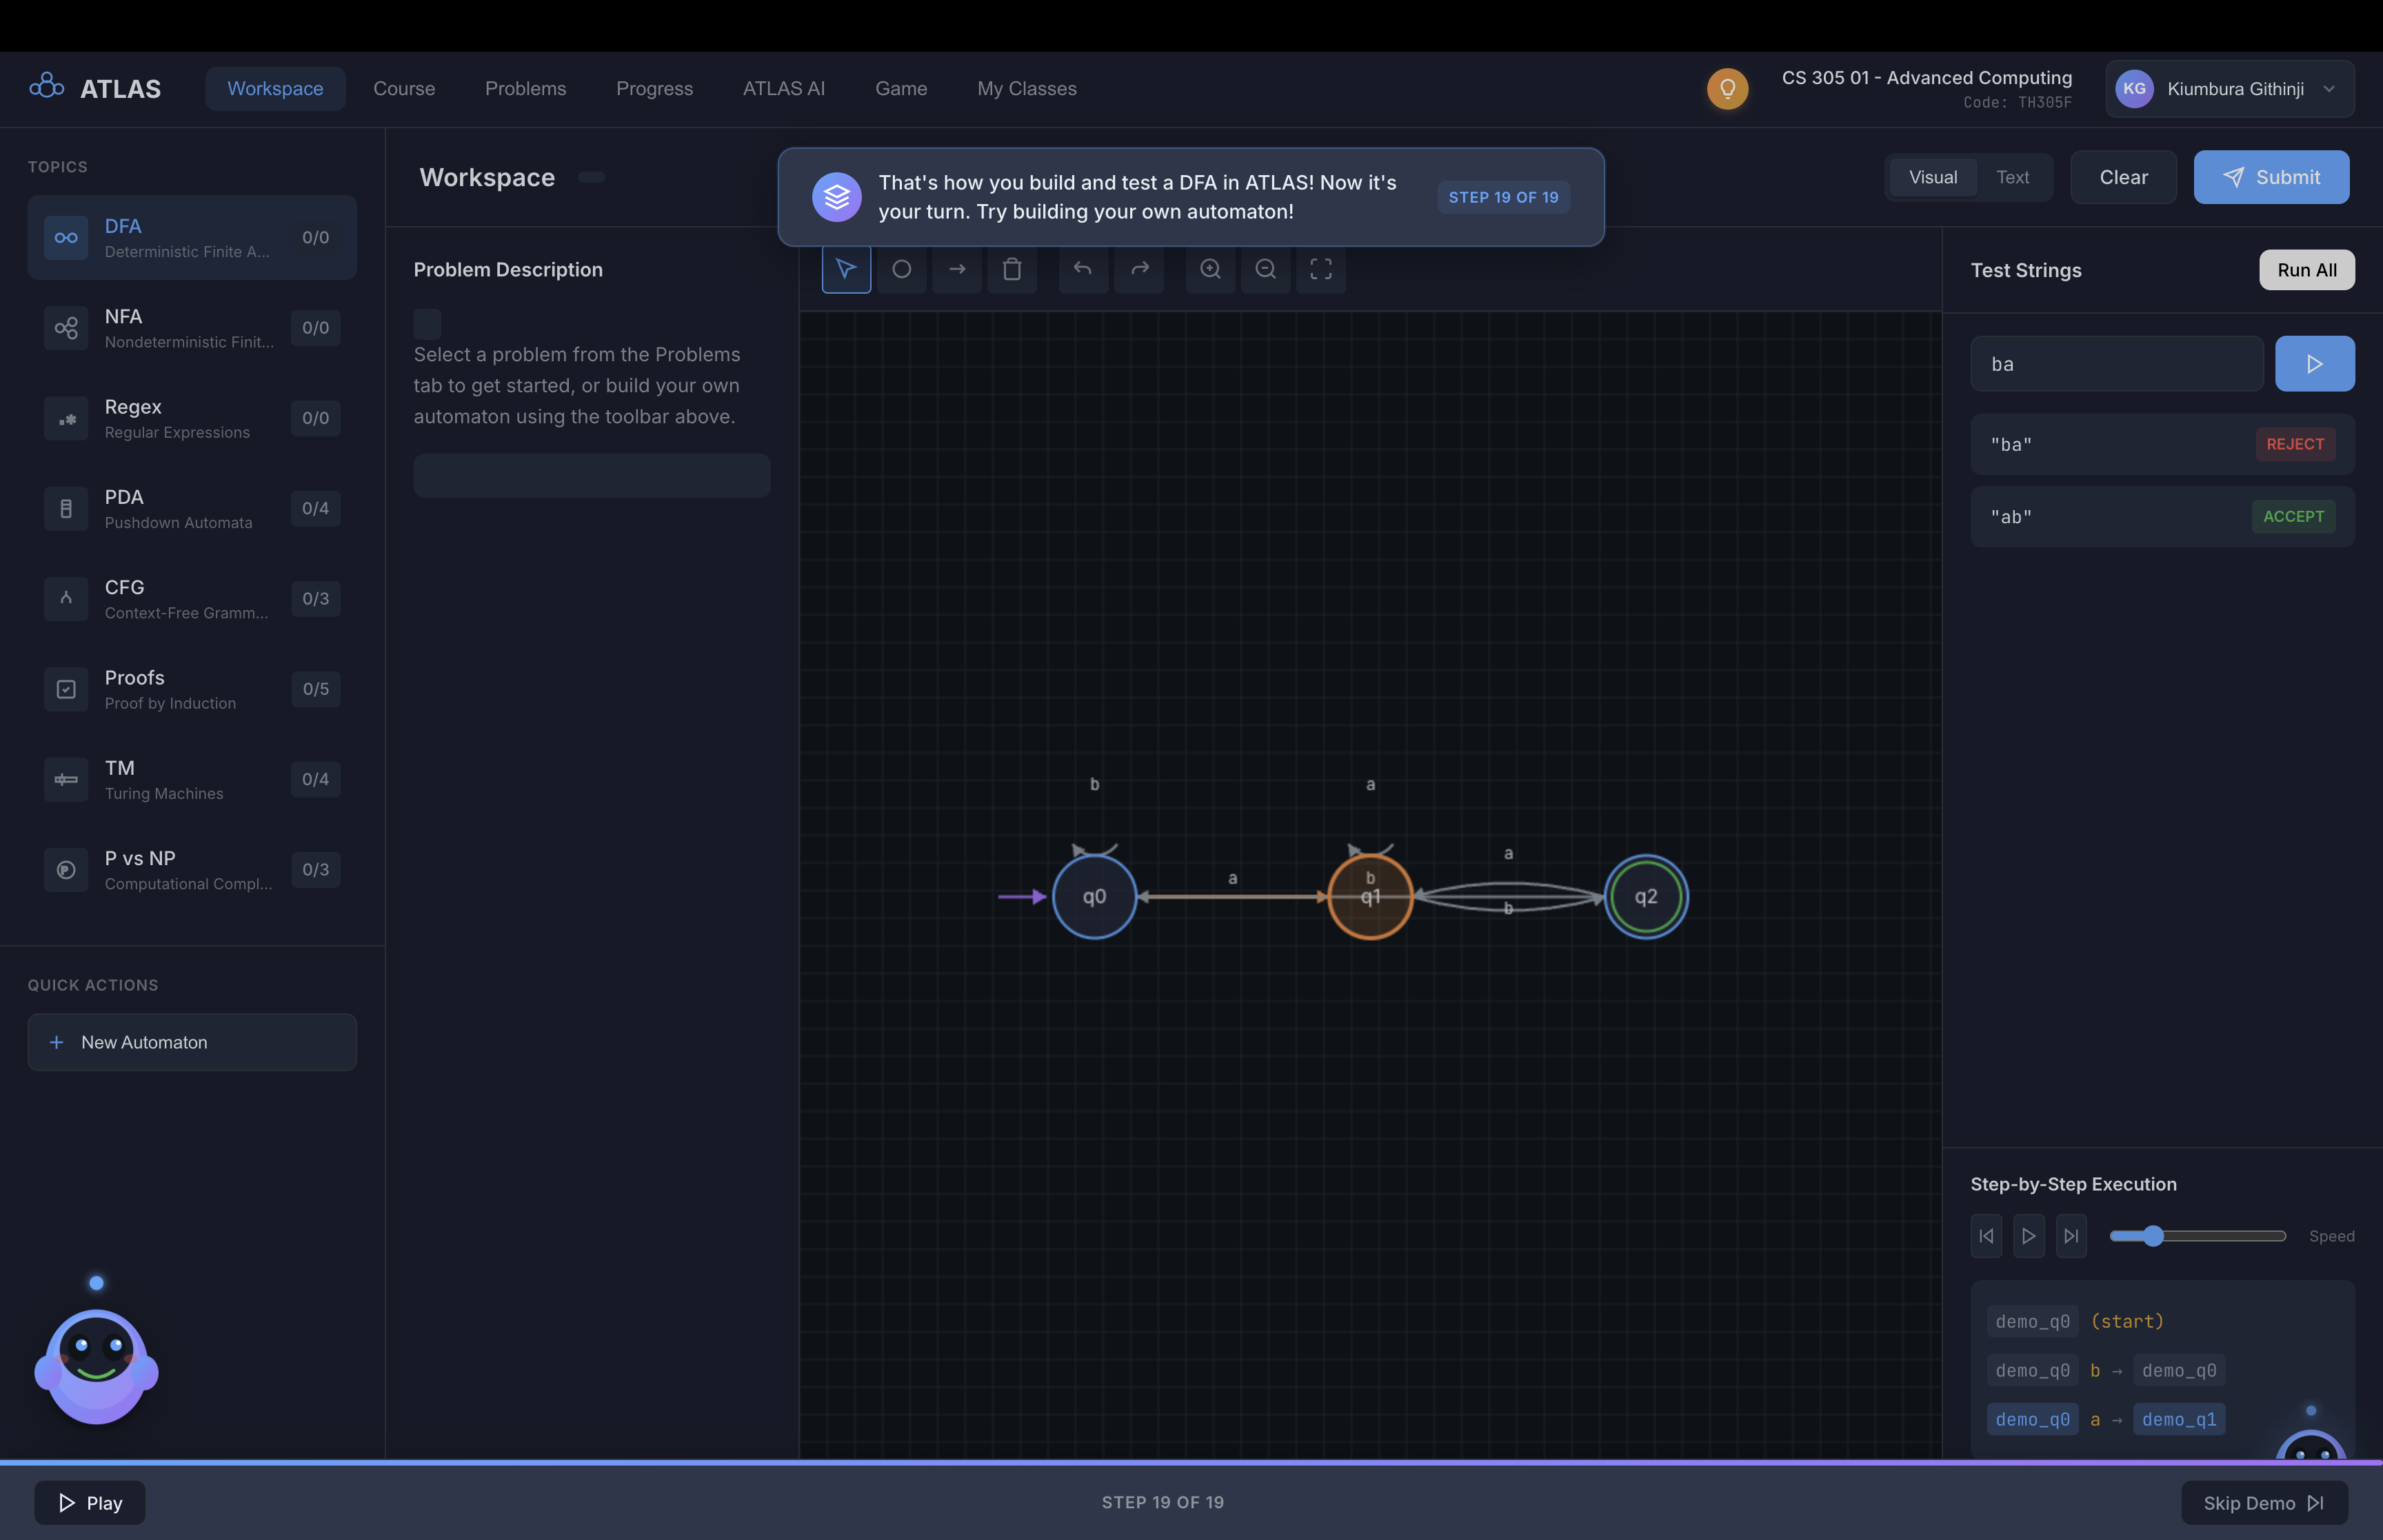The height and width of the screenshot is (1540, 2383).
Task: Click the Undo arrow in the toolbar
Action: coord(1083,270)
